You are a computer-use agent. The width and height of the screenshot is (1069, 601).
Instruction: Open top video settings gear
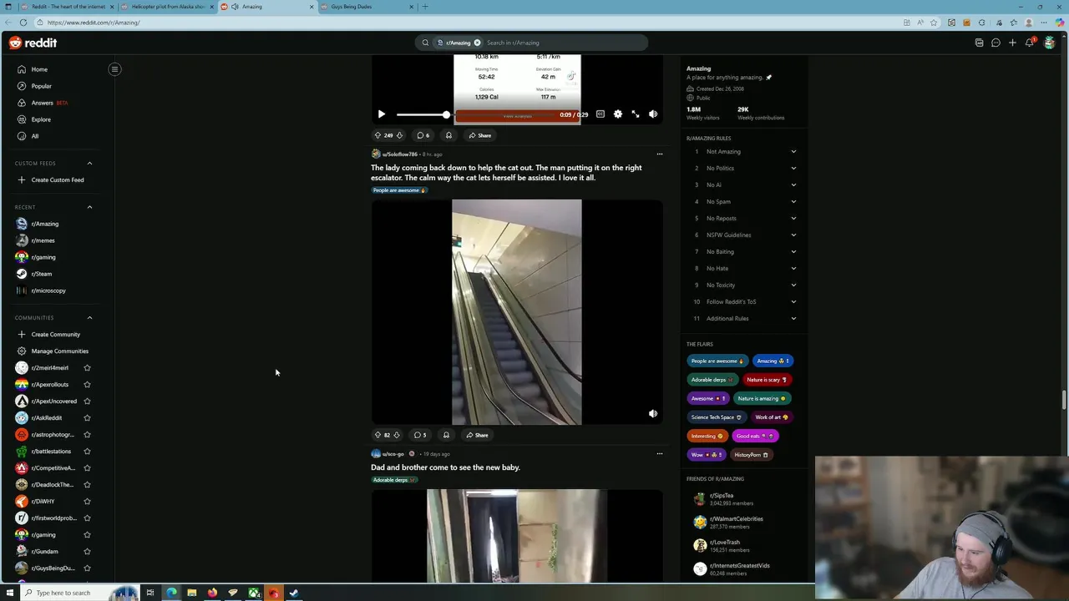pyautogui.click(x=618, y=114)
